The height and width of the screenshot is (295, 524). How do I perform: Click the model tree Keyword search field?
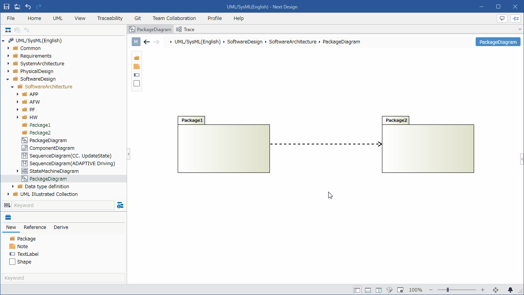coord(63,205)
